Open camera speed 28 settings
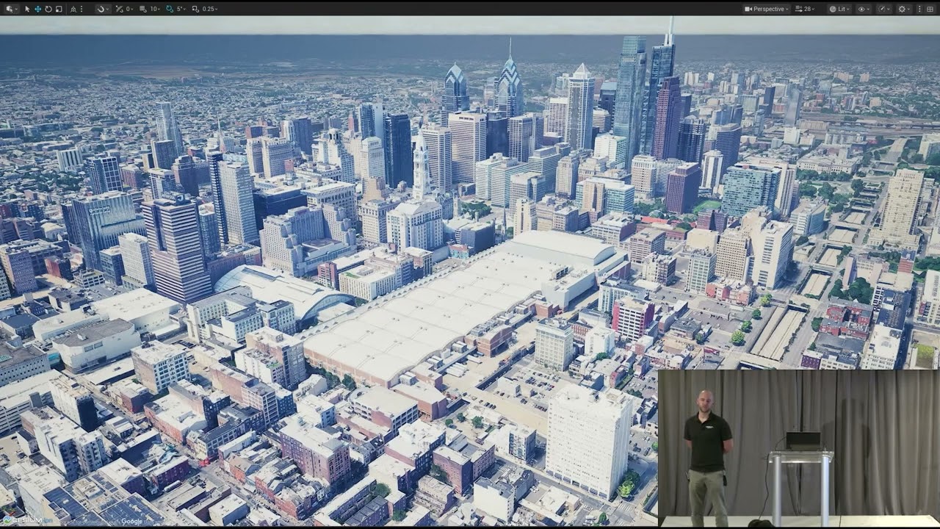Screen dimensions: 940x529 tap(805, 9)
